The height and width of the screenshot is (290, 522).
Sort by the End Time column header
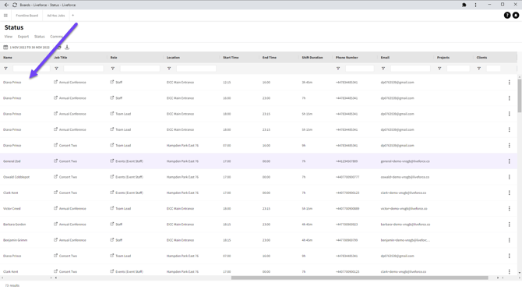click(x=270, y=58)
